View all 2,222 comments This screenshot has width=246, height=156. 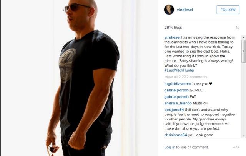coord(186,77)
